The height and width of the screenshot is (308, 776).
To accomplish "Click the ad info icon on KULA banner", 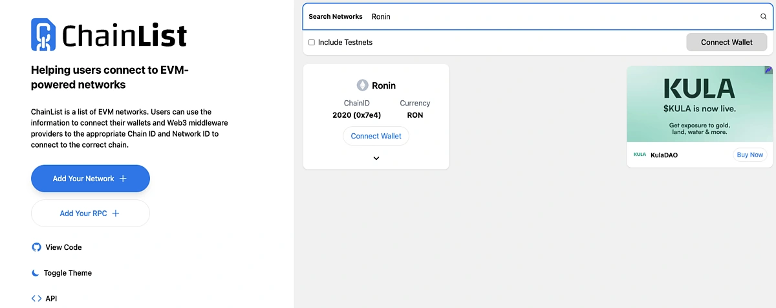I will 768,70.
